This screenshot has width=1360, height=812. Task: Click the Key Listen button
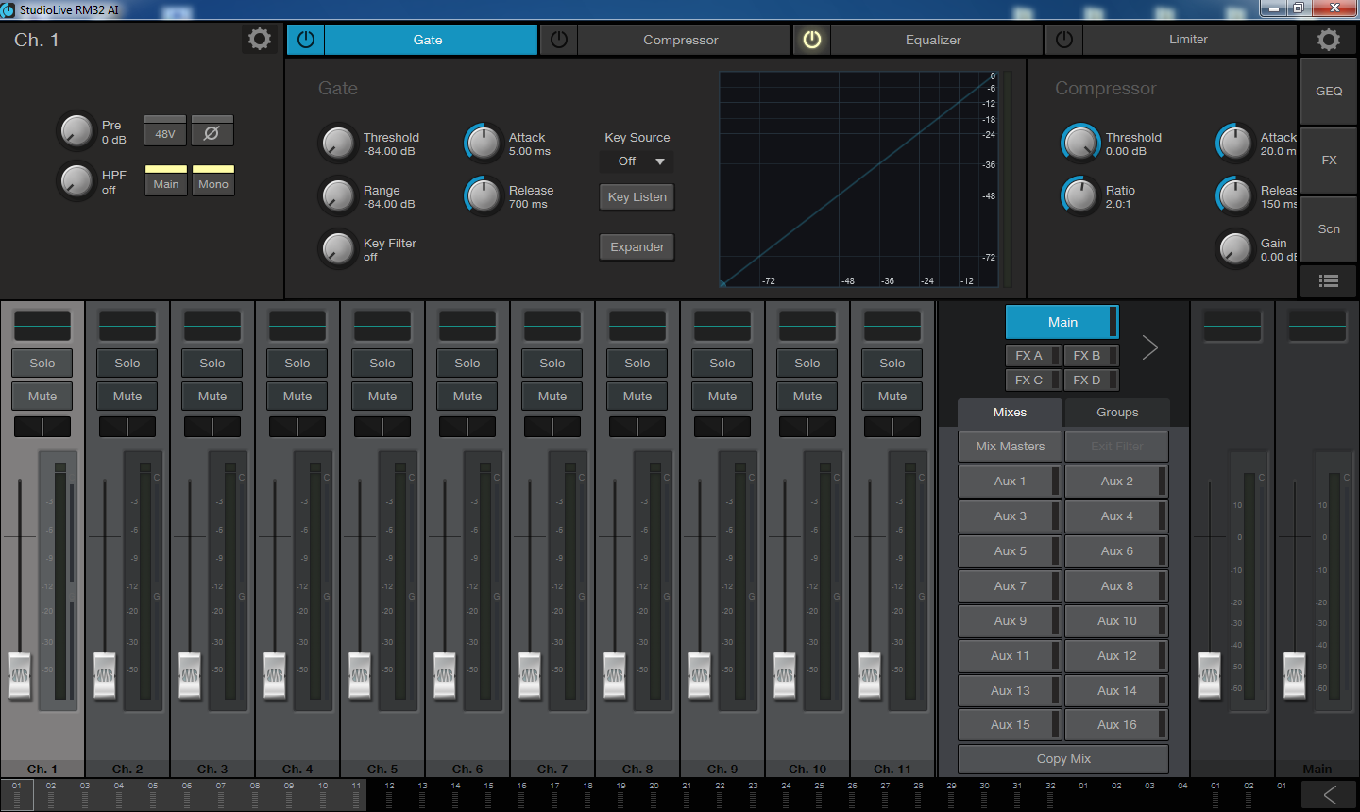(637, 197)
